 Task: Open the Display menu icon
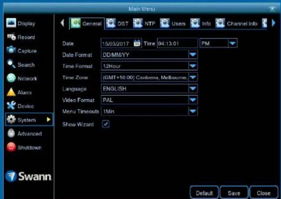tap(11, 23)
